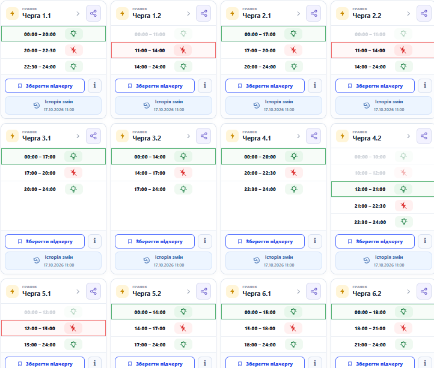
Task: Expand Черга 3.2 chevron
Action: (188, 136)
